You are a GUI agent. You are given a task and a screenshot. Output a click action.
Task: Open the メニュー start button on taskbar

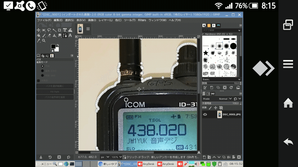pyautogui.click(x=44, y=164)
